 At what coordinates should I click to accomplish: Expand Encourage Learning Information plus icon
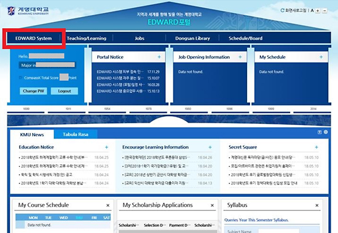coord(210,147)
